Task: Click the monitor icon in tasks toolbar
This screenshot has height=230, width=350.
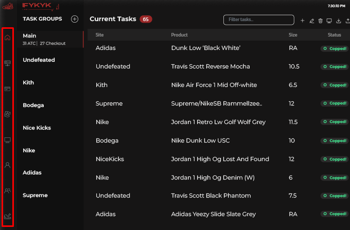Action: point(329,21)
